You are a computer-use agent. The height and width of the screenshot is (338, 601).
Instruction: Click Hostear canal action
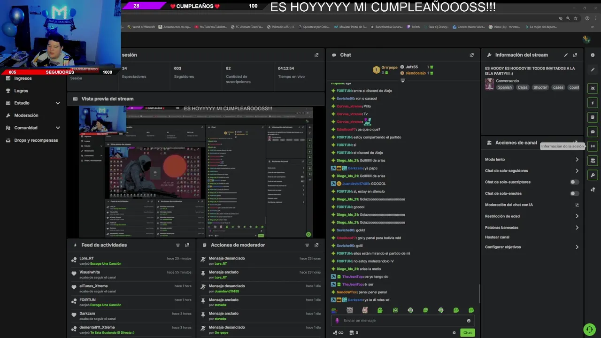497,238
